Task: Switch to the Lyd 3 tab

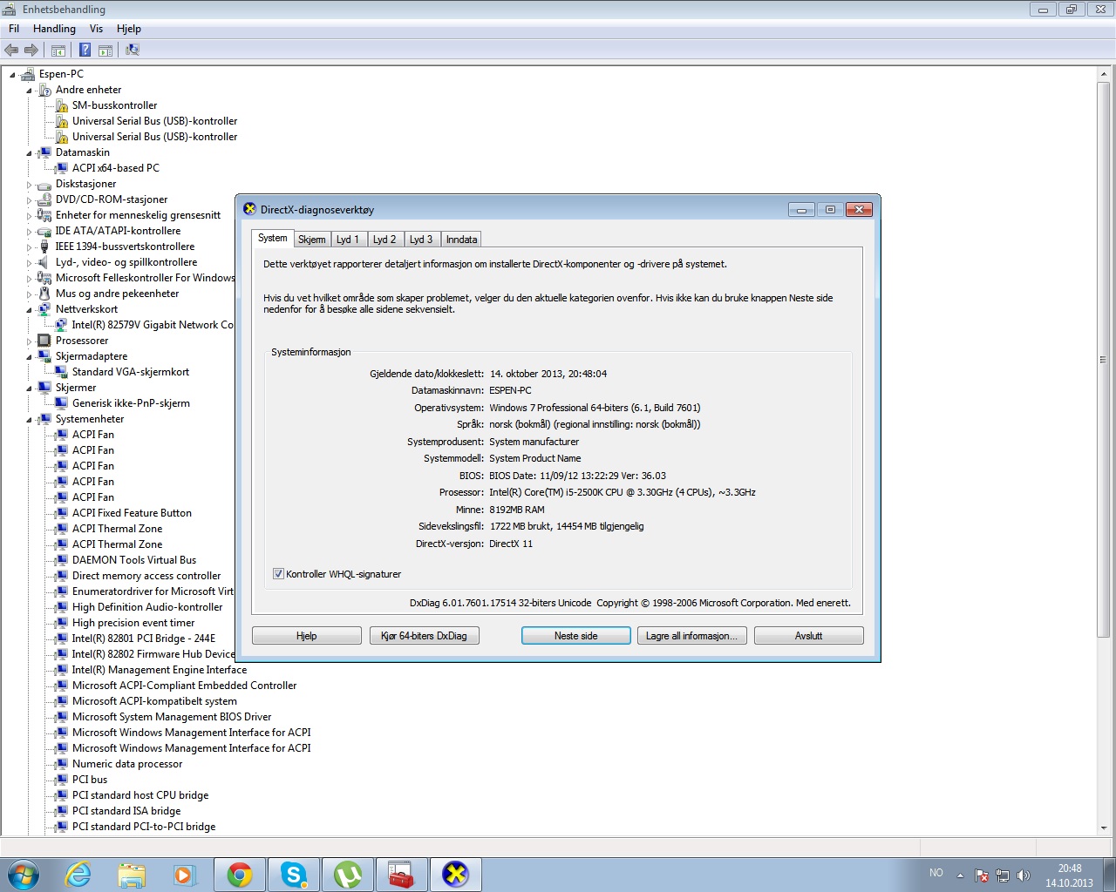Action: (x=421, y=240)
